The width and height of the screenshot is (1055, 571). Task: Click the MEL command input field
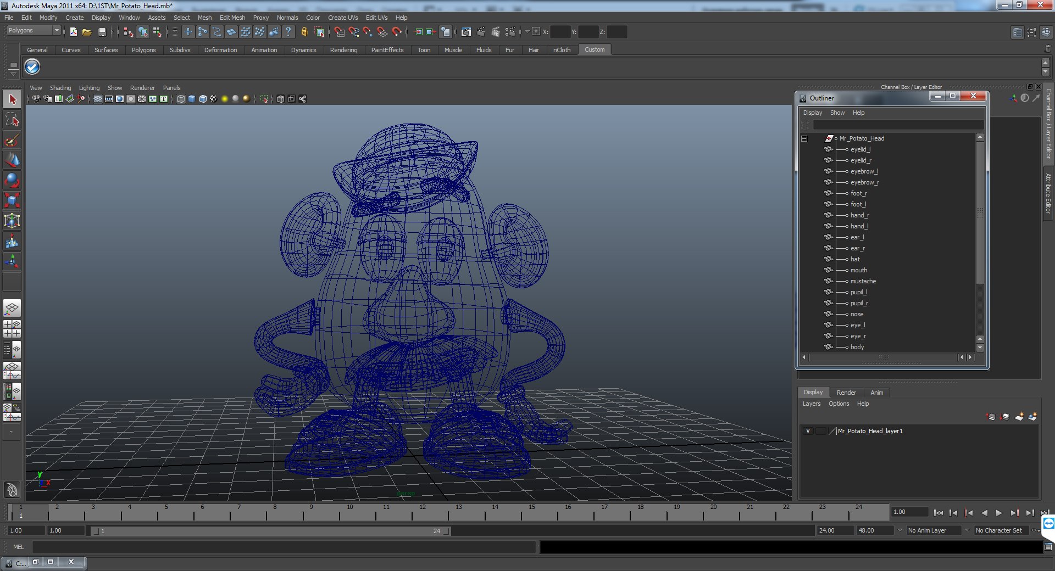point(284,547)
